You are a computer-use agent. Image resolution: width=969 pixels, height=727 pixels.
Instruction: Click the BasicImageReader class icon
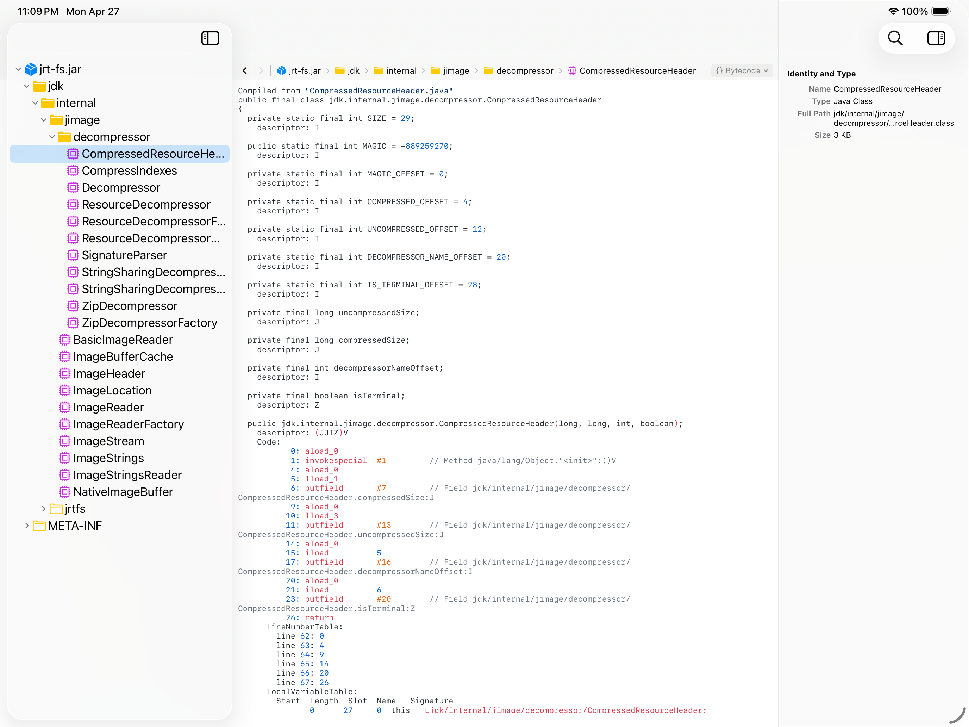coord(64,340)
